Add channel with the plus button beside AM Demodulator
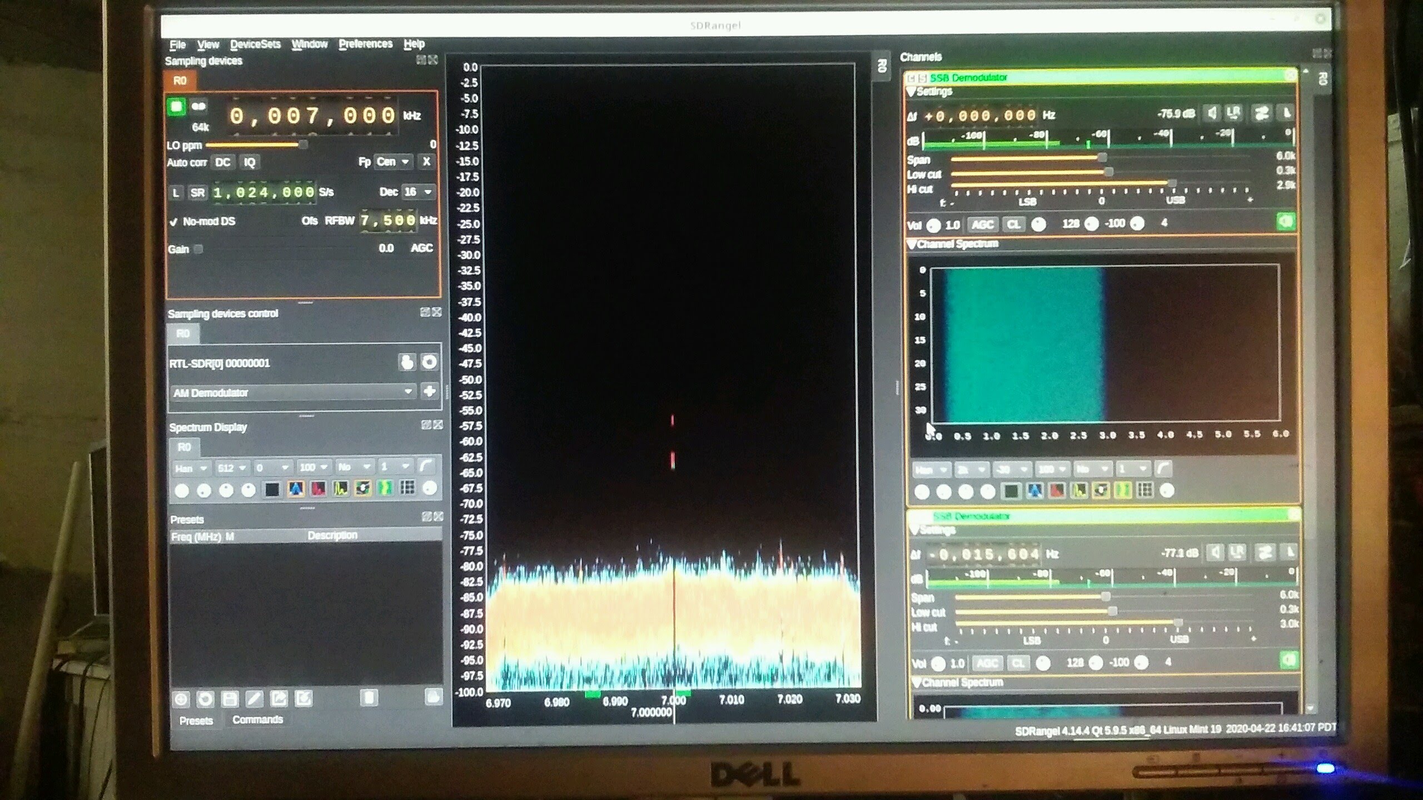The image size is (1423, 800). [429, 392]
